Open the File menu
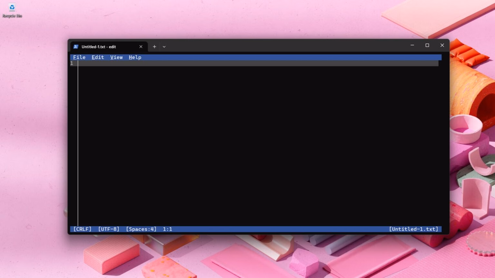495x278 pixels. pos(79,57)
